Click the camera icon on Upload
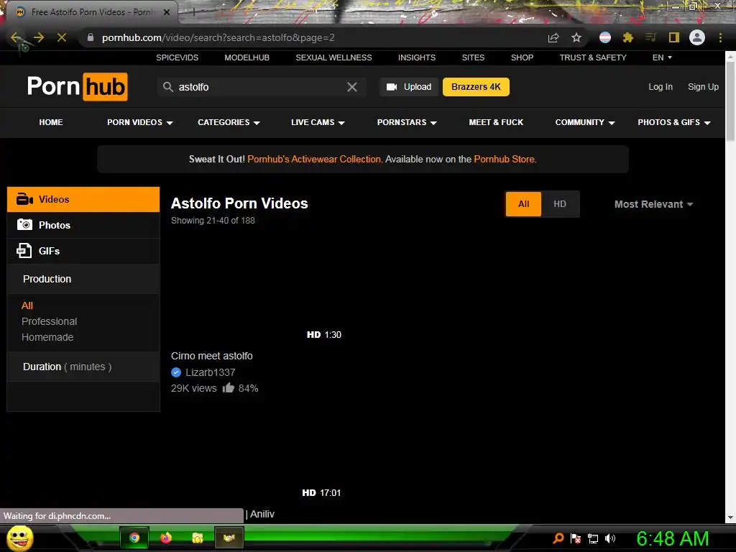The width and height of the screenshot is (736, 552). 392,87
